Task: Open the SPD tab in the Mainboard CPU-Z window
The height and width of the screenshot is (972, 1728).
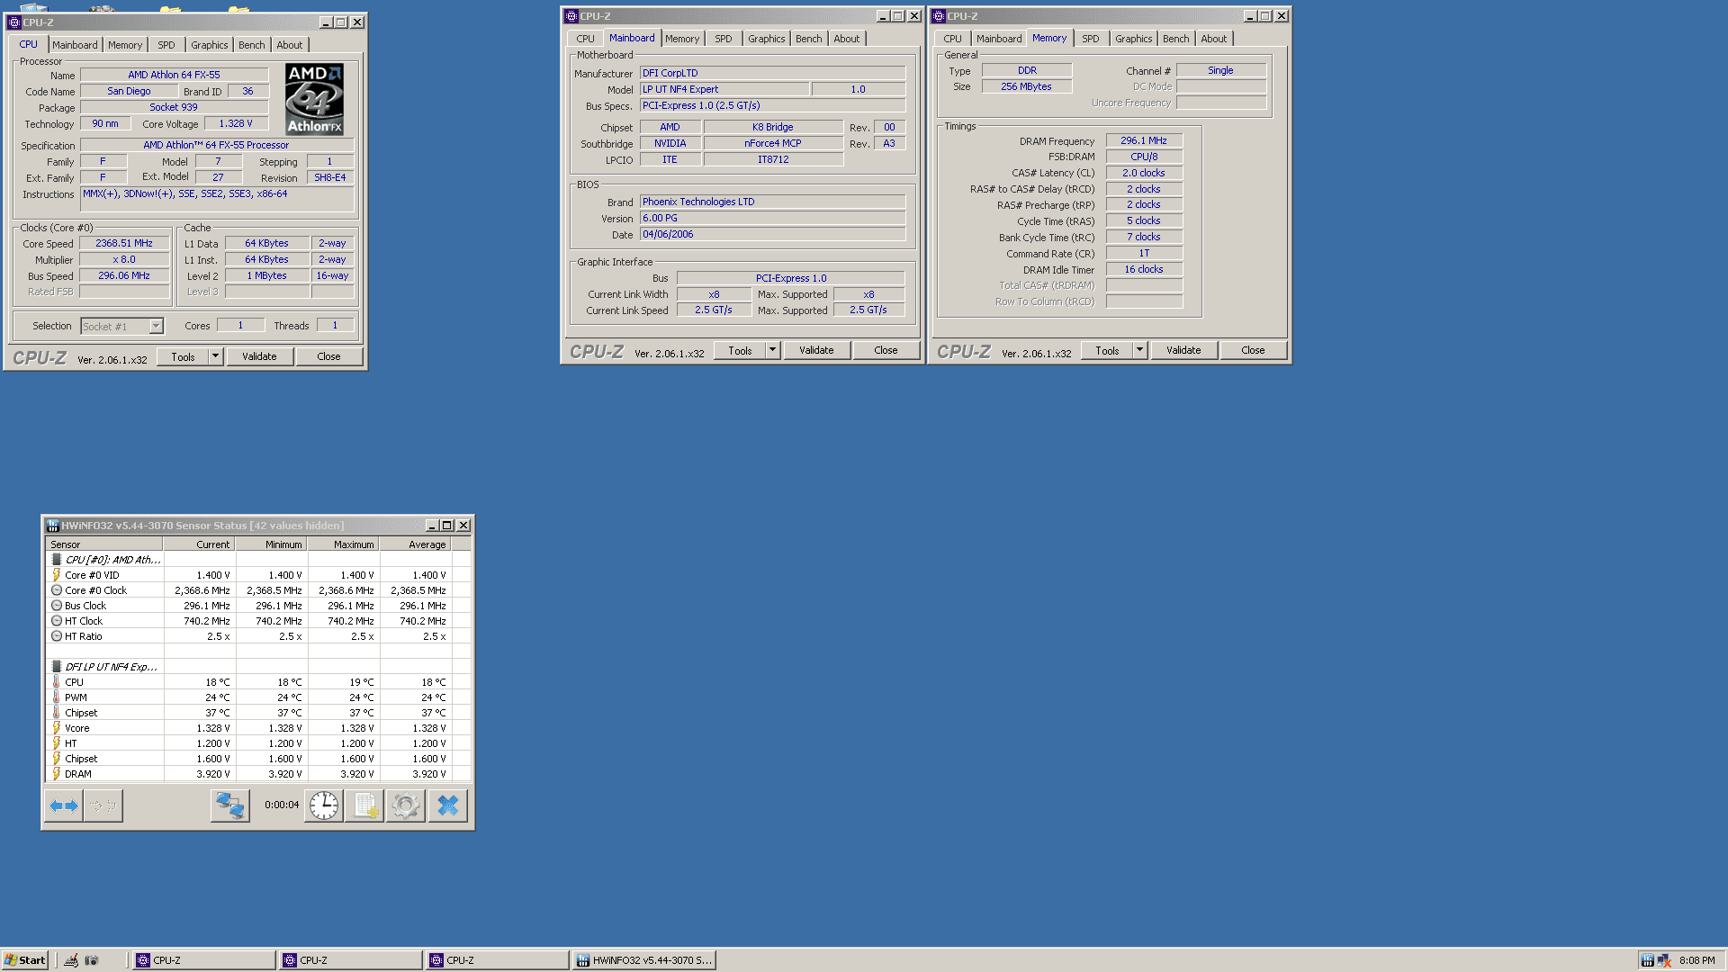Action: click(x=724, y=39)
